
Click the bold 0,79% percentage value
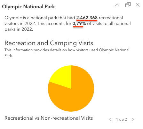pos(79,24)
